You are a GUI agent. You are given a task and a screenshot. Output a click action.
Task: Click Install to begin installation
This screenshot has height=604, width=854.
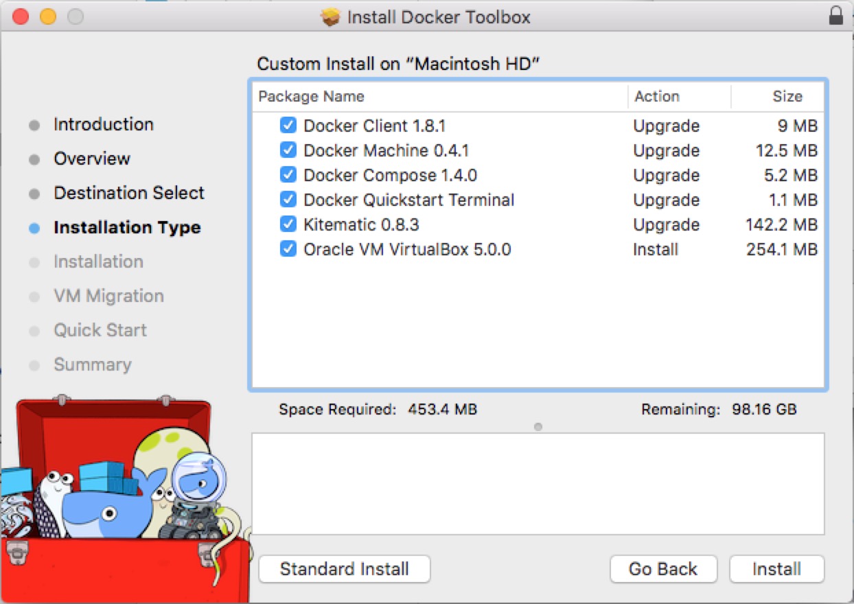coord(776,568)
